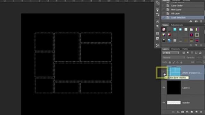The image size is (205, 115).
Task: Filter layers by adjustment layers
Action: tap(188, 53)
